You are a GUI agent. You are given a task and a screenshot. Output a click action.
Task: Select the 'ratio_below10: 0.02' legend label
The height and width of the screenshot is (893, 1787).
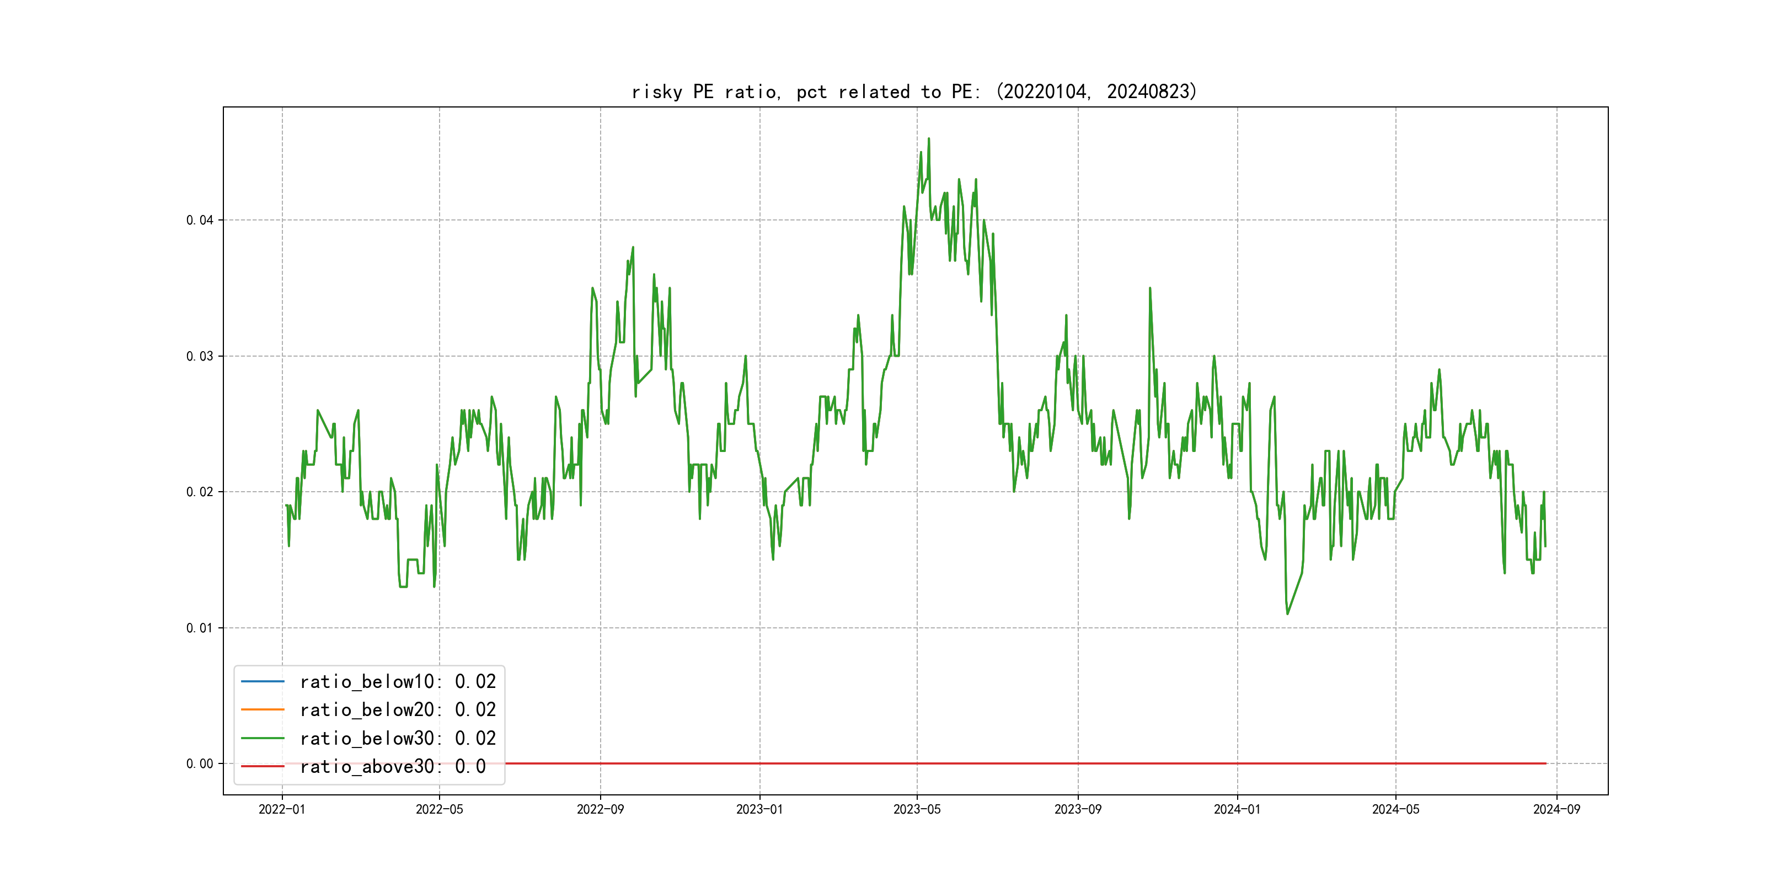point(398,681)
